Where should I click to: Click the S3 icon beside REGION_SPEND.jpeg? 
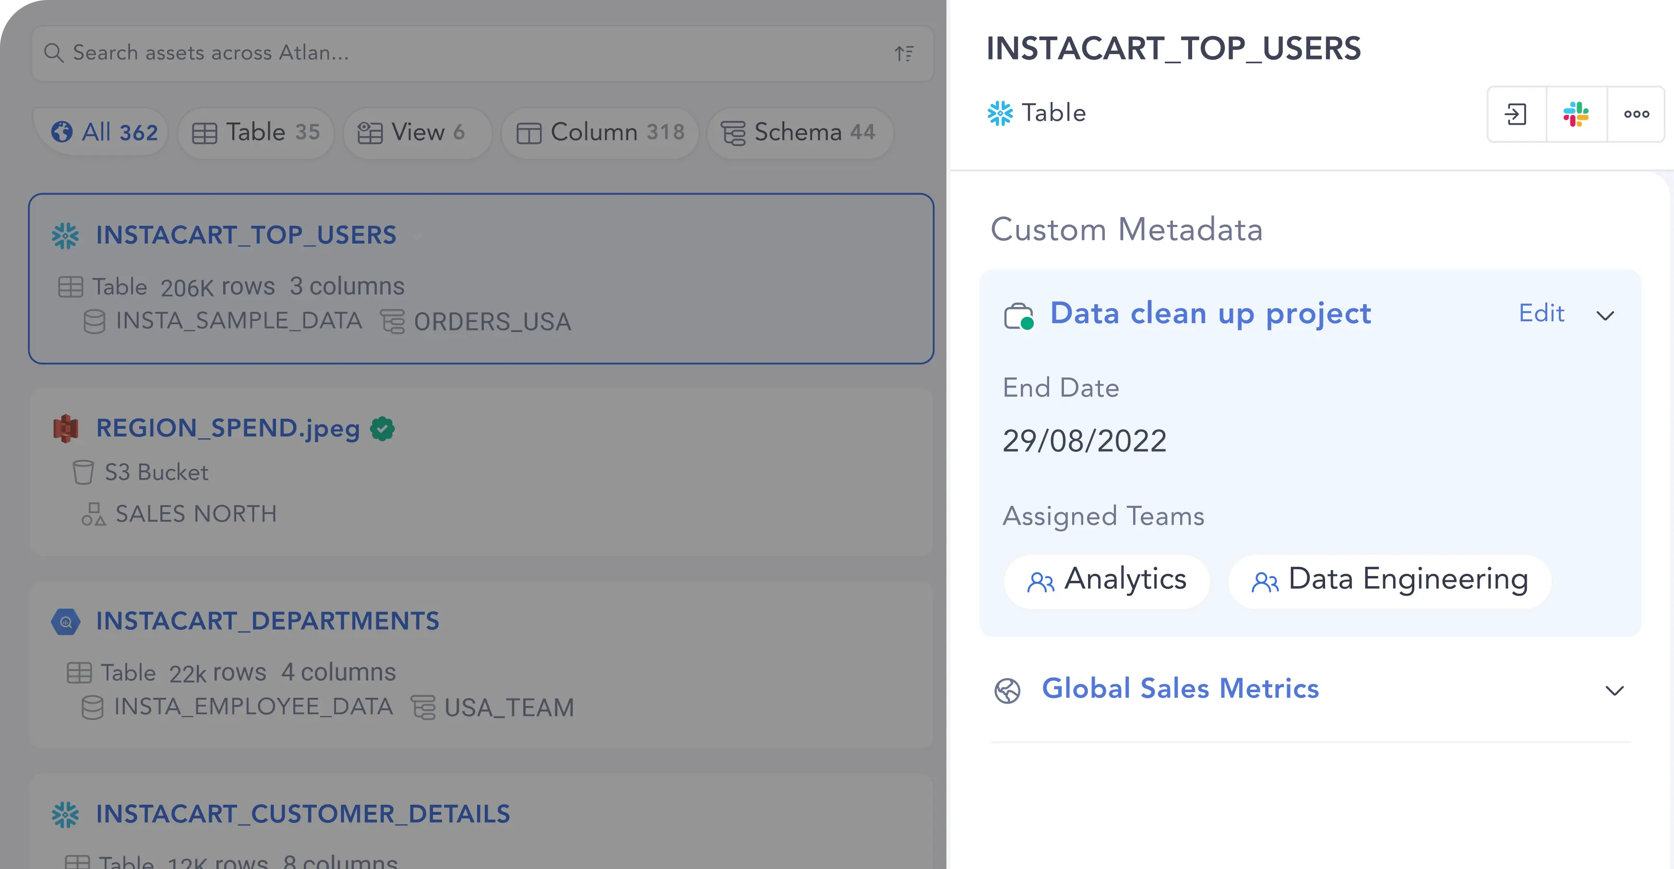[x=66, y=429]
